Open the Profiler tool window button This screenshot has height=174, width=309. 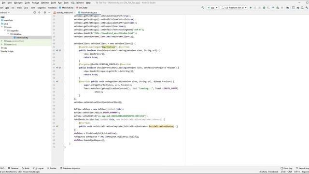[52, 168]
